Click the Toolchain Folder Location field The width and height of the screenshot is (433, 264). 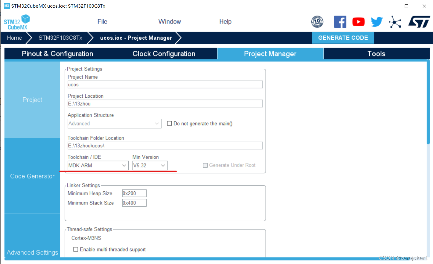(165, 146)
